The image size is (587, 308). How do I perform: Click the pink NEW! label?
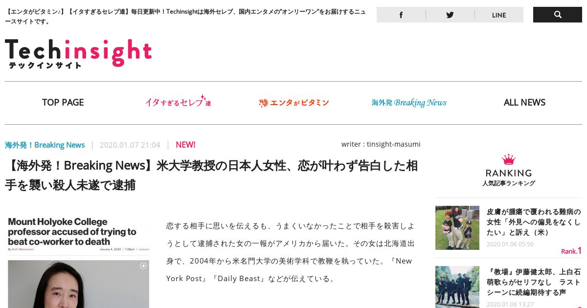pos(185,145)
